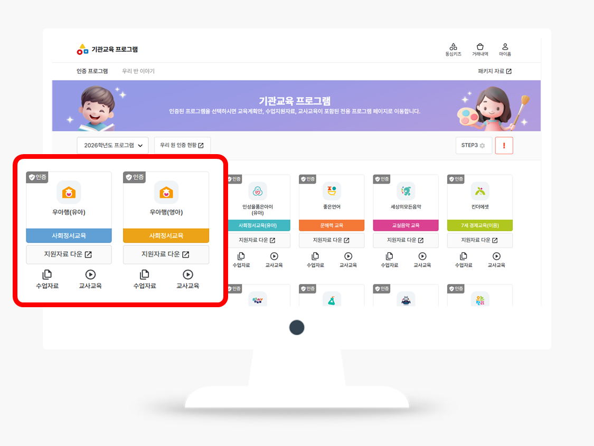Open the 패키지 자료 link

(494, 71)
